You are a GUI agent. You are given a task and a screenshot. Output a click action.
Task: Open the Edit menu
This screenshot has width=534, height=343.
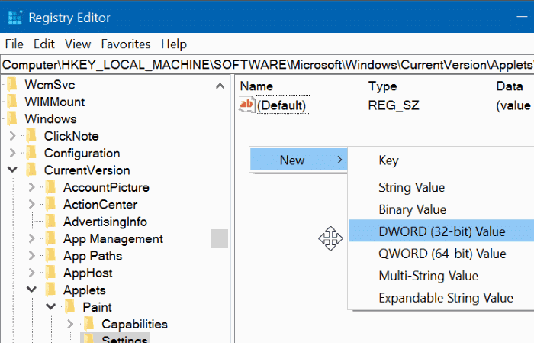click(x=44, y=44)
